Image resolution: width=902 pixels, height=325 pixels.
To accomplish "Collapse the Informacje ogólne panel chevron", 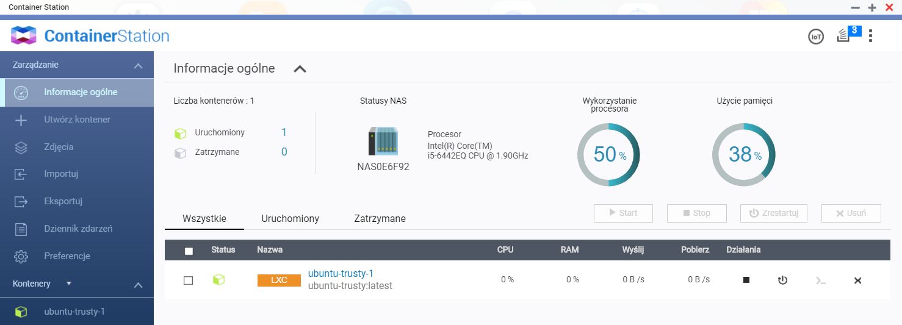I will point(300,69).
